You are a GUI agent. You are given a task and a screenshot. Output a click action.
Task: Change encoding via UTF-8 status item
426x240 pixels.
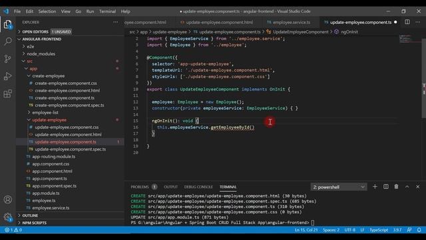350,230
